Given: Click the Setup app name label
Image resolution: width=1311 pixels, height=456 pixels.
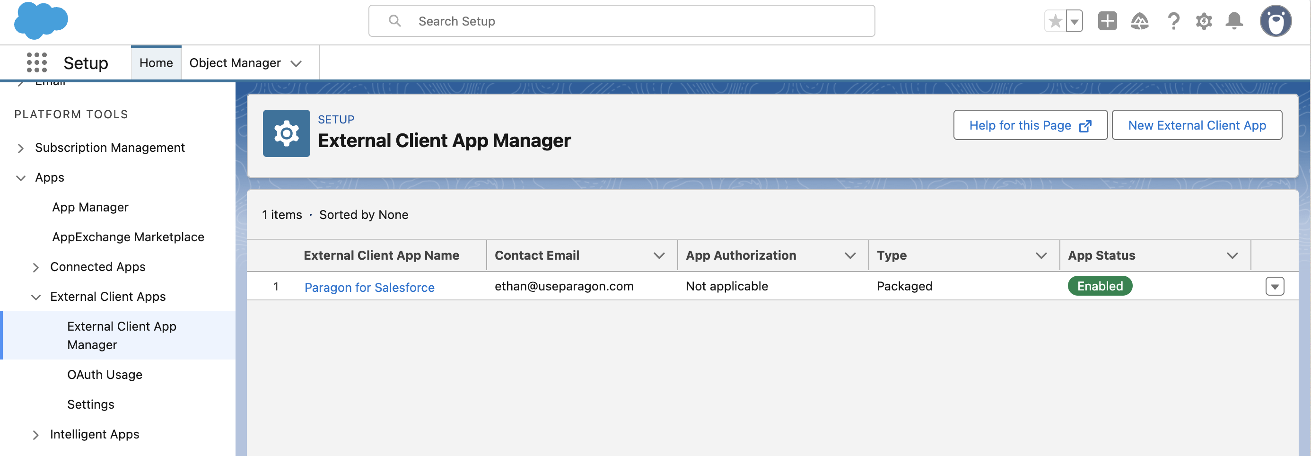Looking at the screenshot, I should [x=86, y=63].
